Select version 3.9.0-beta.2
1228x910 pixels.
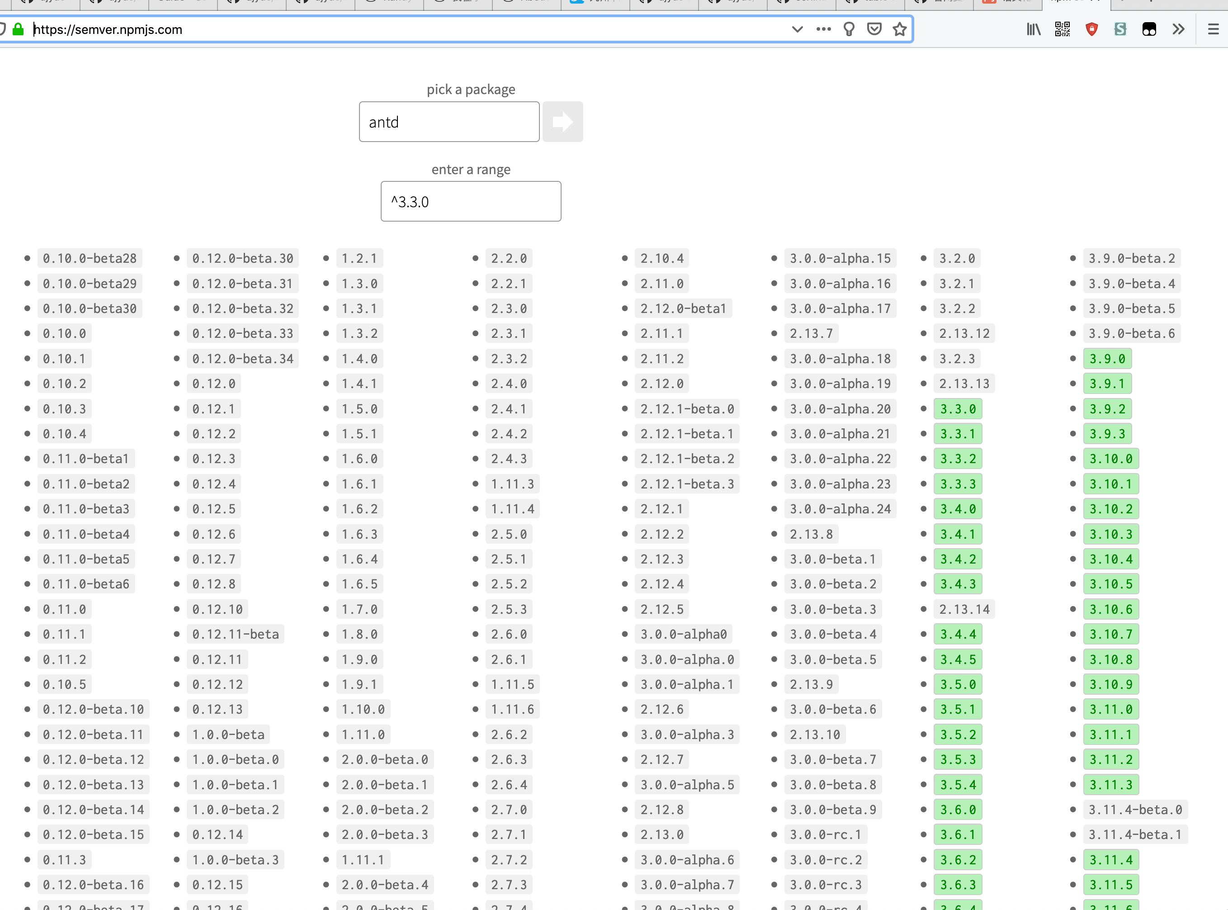tap(1132, 257)
